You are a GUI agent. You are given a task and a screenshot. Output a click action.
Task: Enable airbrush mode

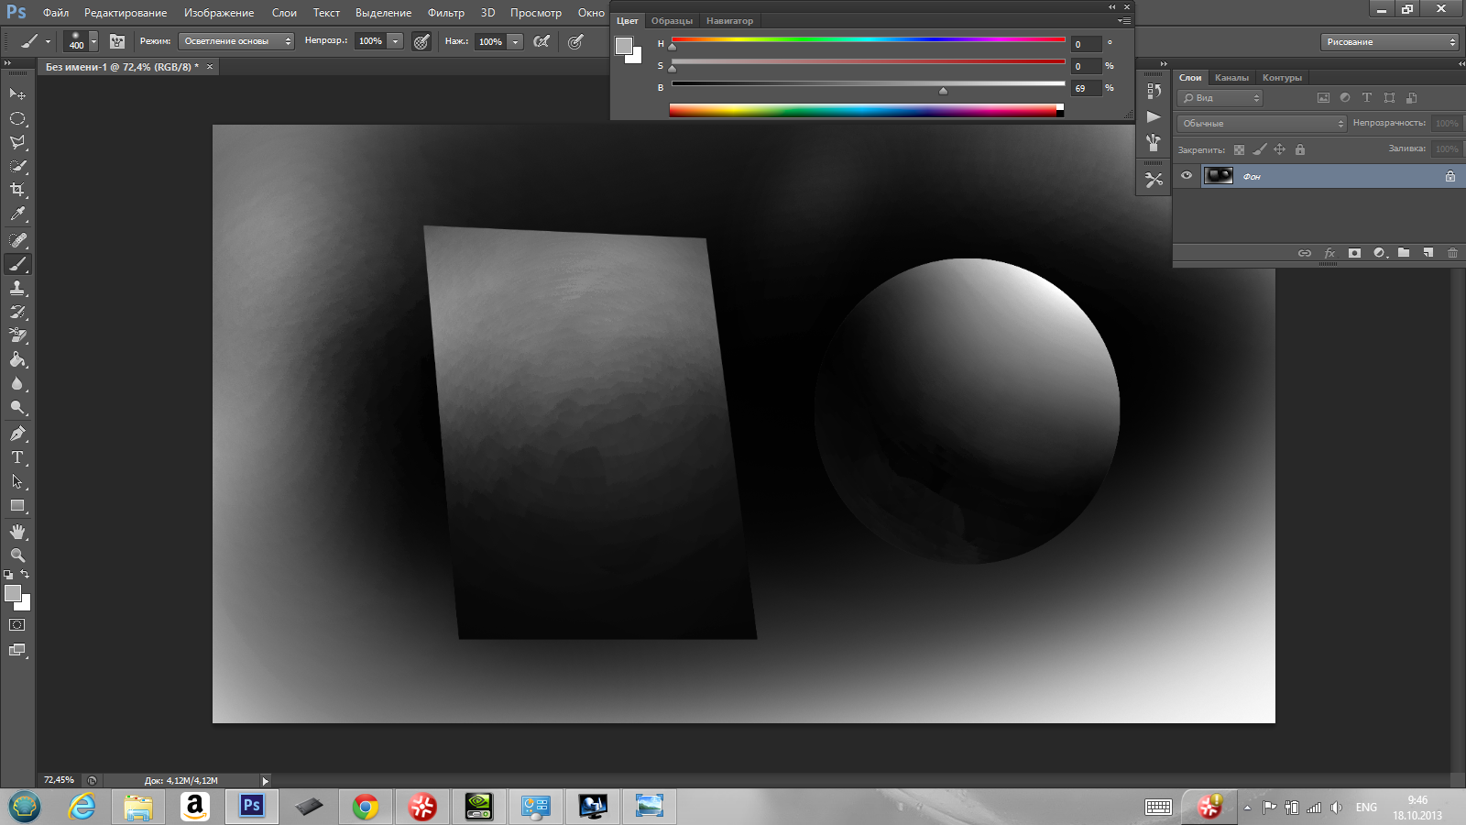(542, 41)
